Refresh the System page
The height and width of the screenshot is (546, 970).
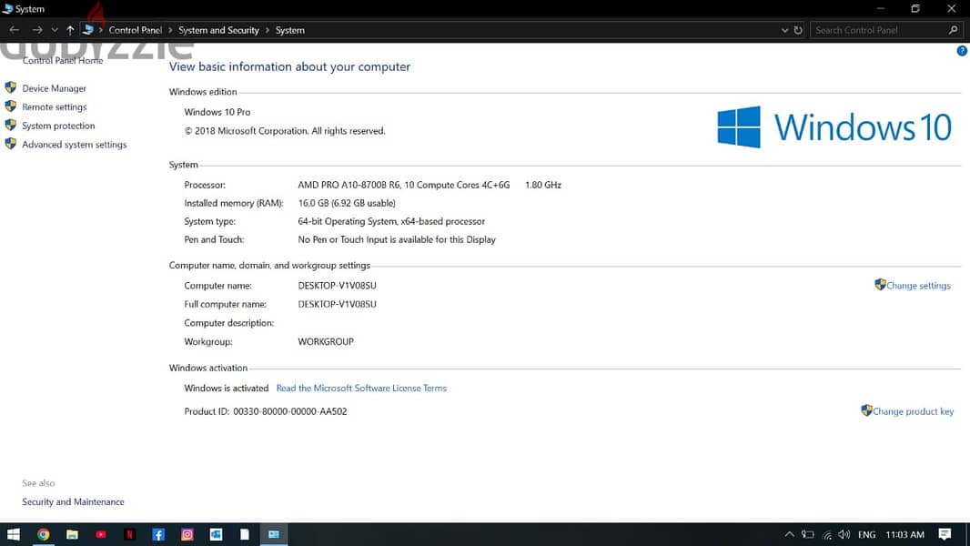[798, 30]
